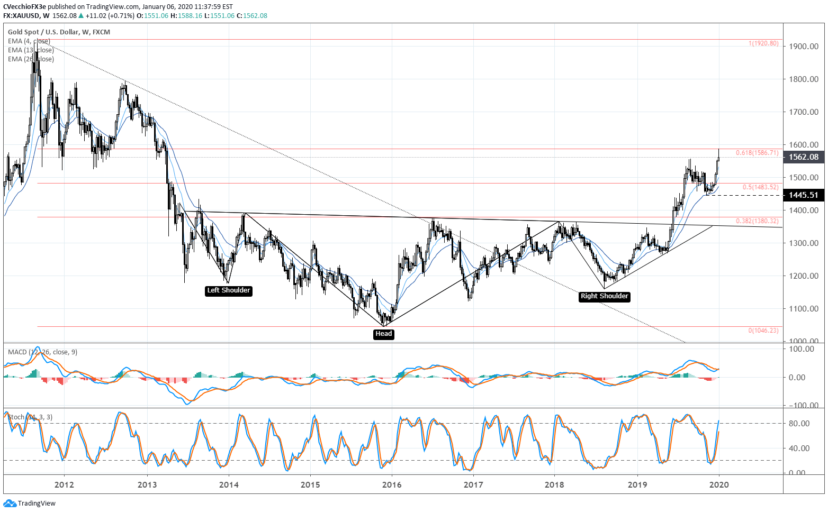
Task: Click the TradingView wordmark text
Action: pos(37,503)
